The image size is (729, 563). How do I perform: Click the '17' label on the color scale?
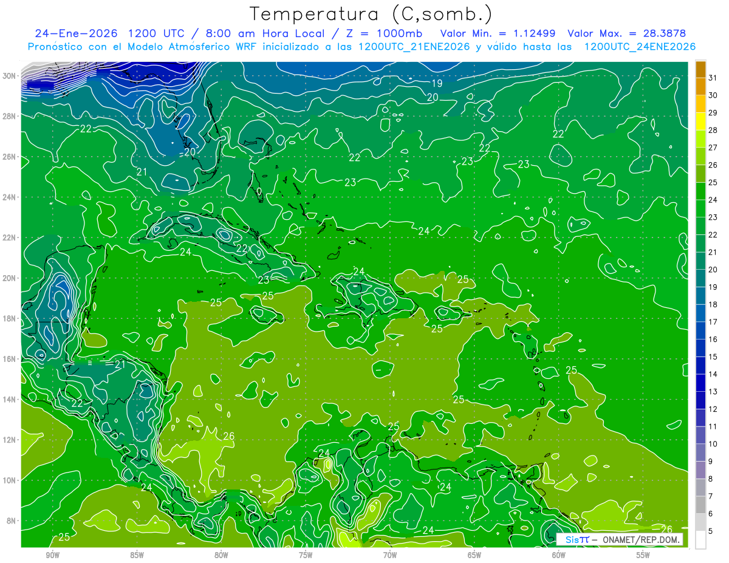(x=713, y=322)
